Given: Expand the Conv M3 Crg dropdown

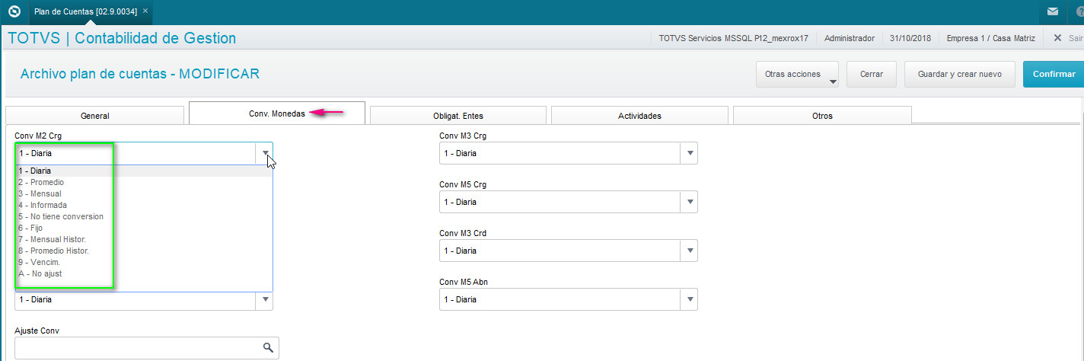Looking at the screenshot, I should coord(690,153).
